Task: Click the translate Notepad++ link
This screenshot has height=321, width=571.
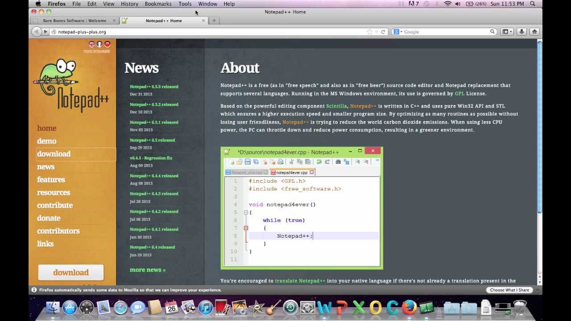Action: coord(300,281)
